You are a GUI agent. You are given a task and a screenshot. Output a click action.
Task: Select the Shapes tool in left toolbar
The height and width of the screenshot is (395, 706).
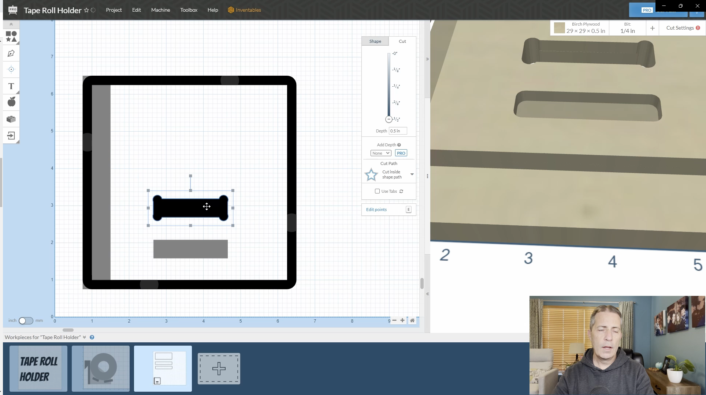point(11,37)
